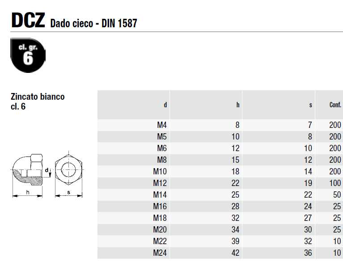Select the M4 row in table
Viewport: 343px width, 279px height.
[x=220, y=125]
